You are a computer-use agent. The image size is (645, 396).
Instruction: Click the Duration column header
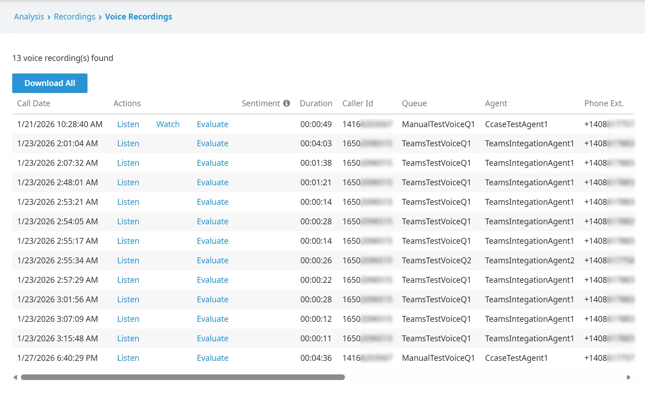(316, 103)
